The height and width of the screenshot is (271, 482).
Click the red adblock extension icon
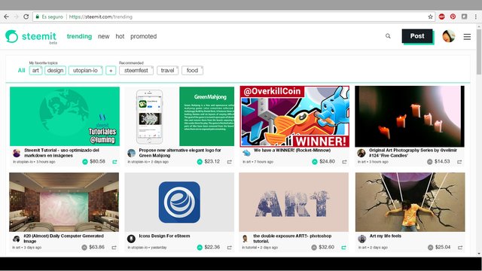tap(442, 17)
